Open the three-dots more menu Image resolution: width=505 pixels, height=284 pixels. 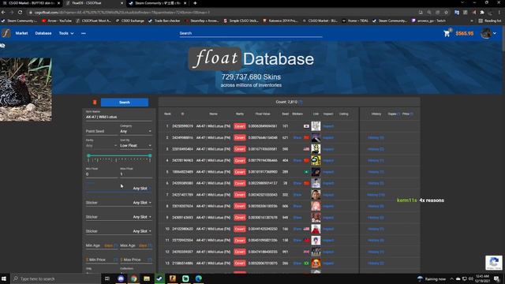point(84,33)
